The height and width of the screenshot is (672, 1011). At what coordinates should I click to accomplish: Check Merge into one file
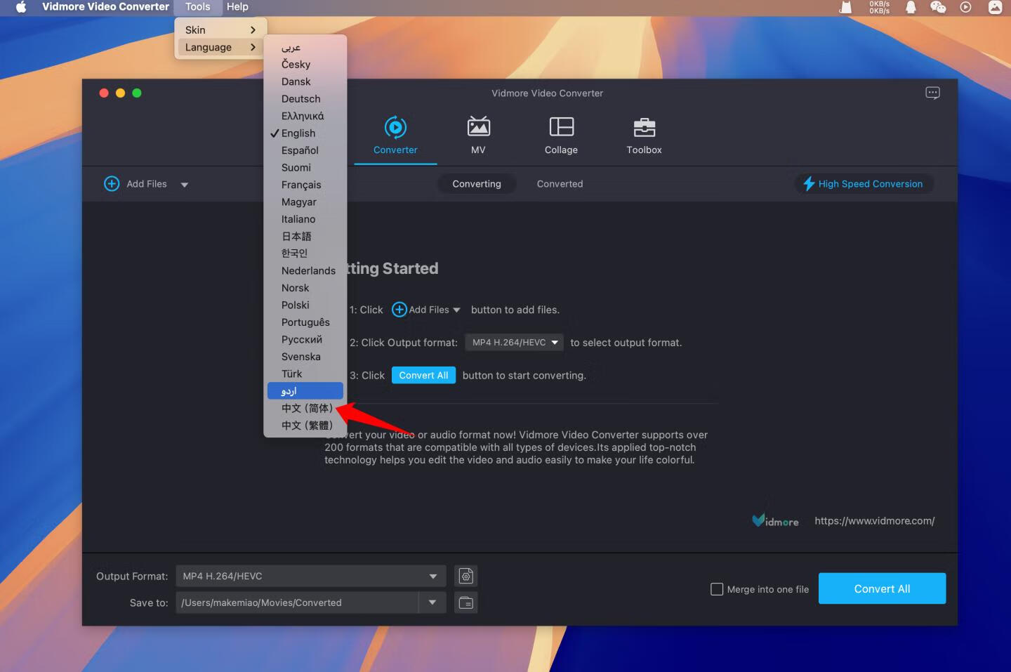pyautogui.click(x=717, y=589)
